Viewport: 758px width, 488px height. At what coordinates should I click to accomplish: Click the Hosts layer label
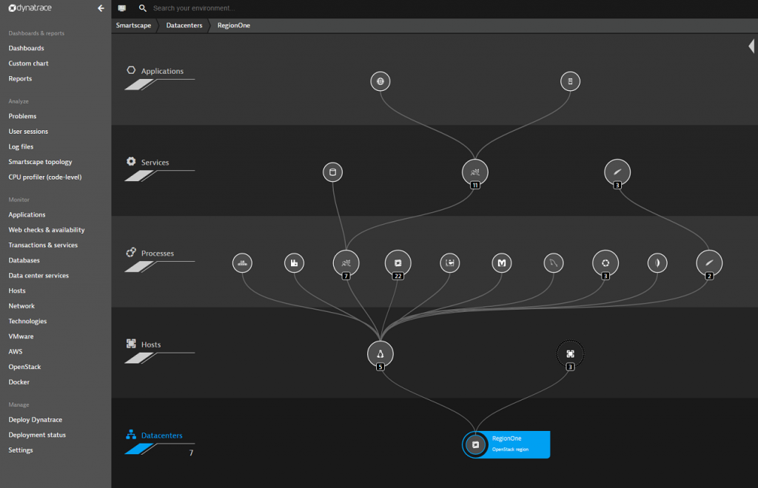click(x=151, y=345)
